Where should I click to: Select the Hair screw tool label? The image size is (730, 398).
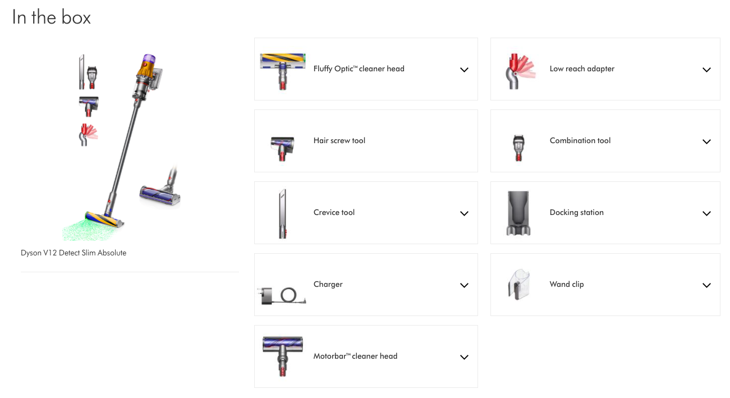click(x=339, y=141)
